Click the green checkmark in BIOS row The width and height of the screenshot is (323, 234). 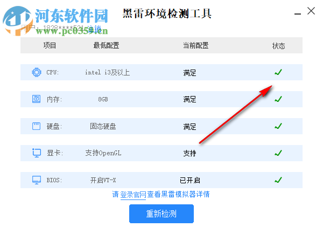278,180
